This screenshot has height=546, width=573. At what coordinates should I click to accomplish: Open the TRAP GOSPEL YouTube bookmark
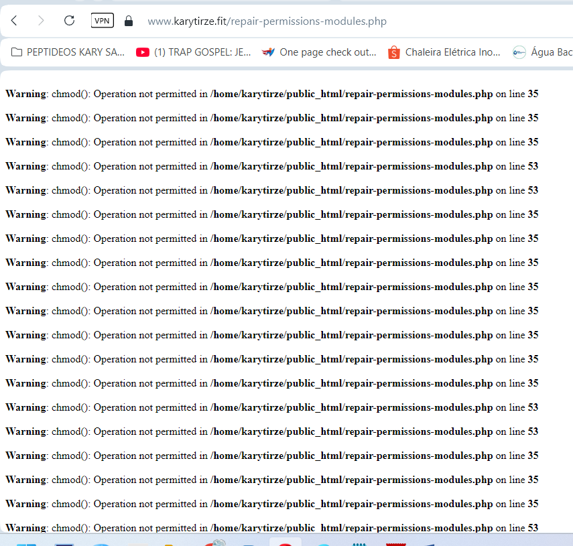pos(193,52)
